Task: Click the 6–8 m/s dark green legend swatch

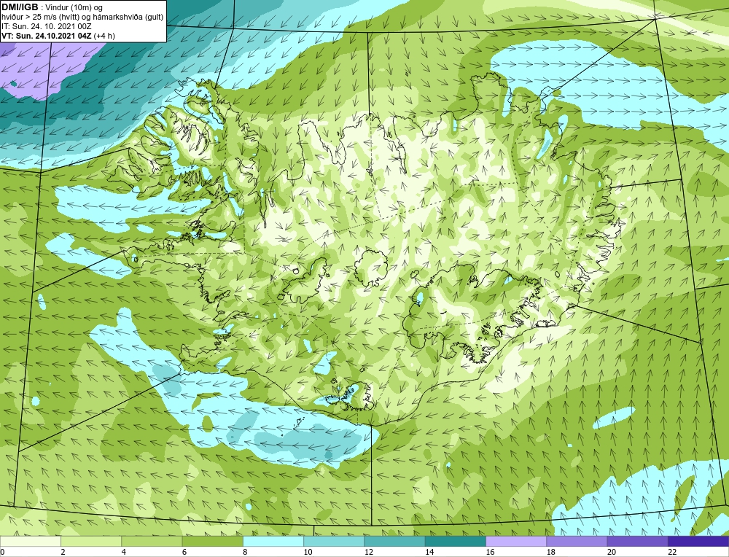Action: click(212, 541)
